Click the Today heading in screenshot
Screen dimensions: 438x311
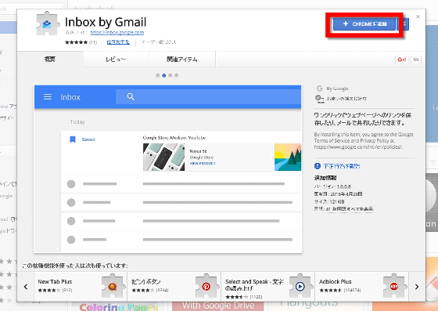click(77, 122)
